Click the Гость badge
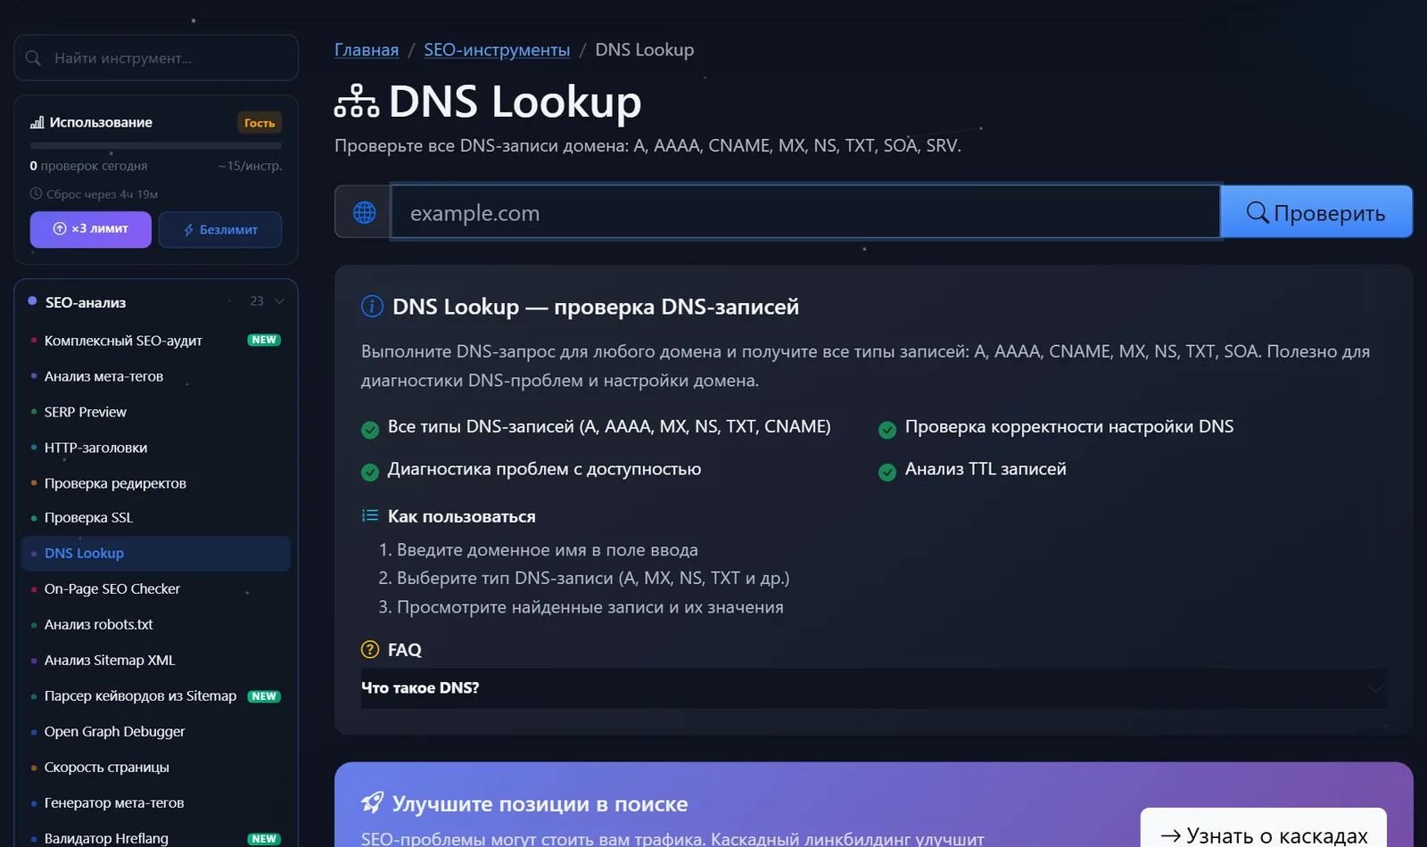This screenshot has width=1427, height=847. pyautogui.click(x=260, y=123)
